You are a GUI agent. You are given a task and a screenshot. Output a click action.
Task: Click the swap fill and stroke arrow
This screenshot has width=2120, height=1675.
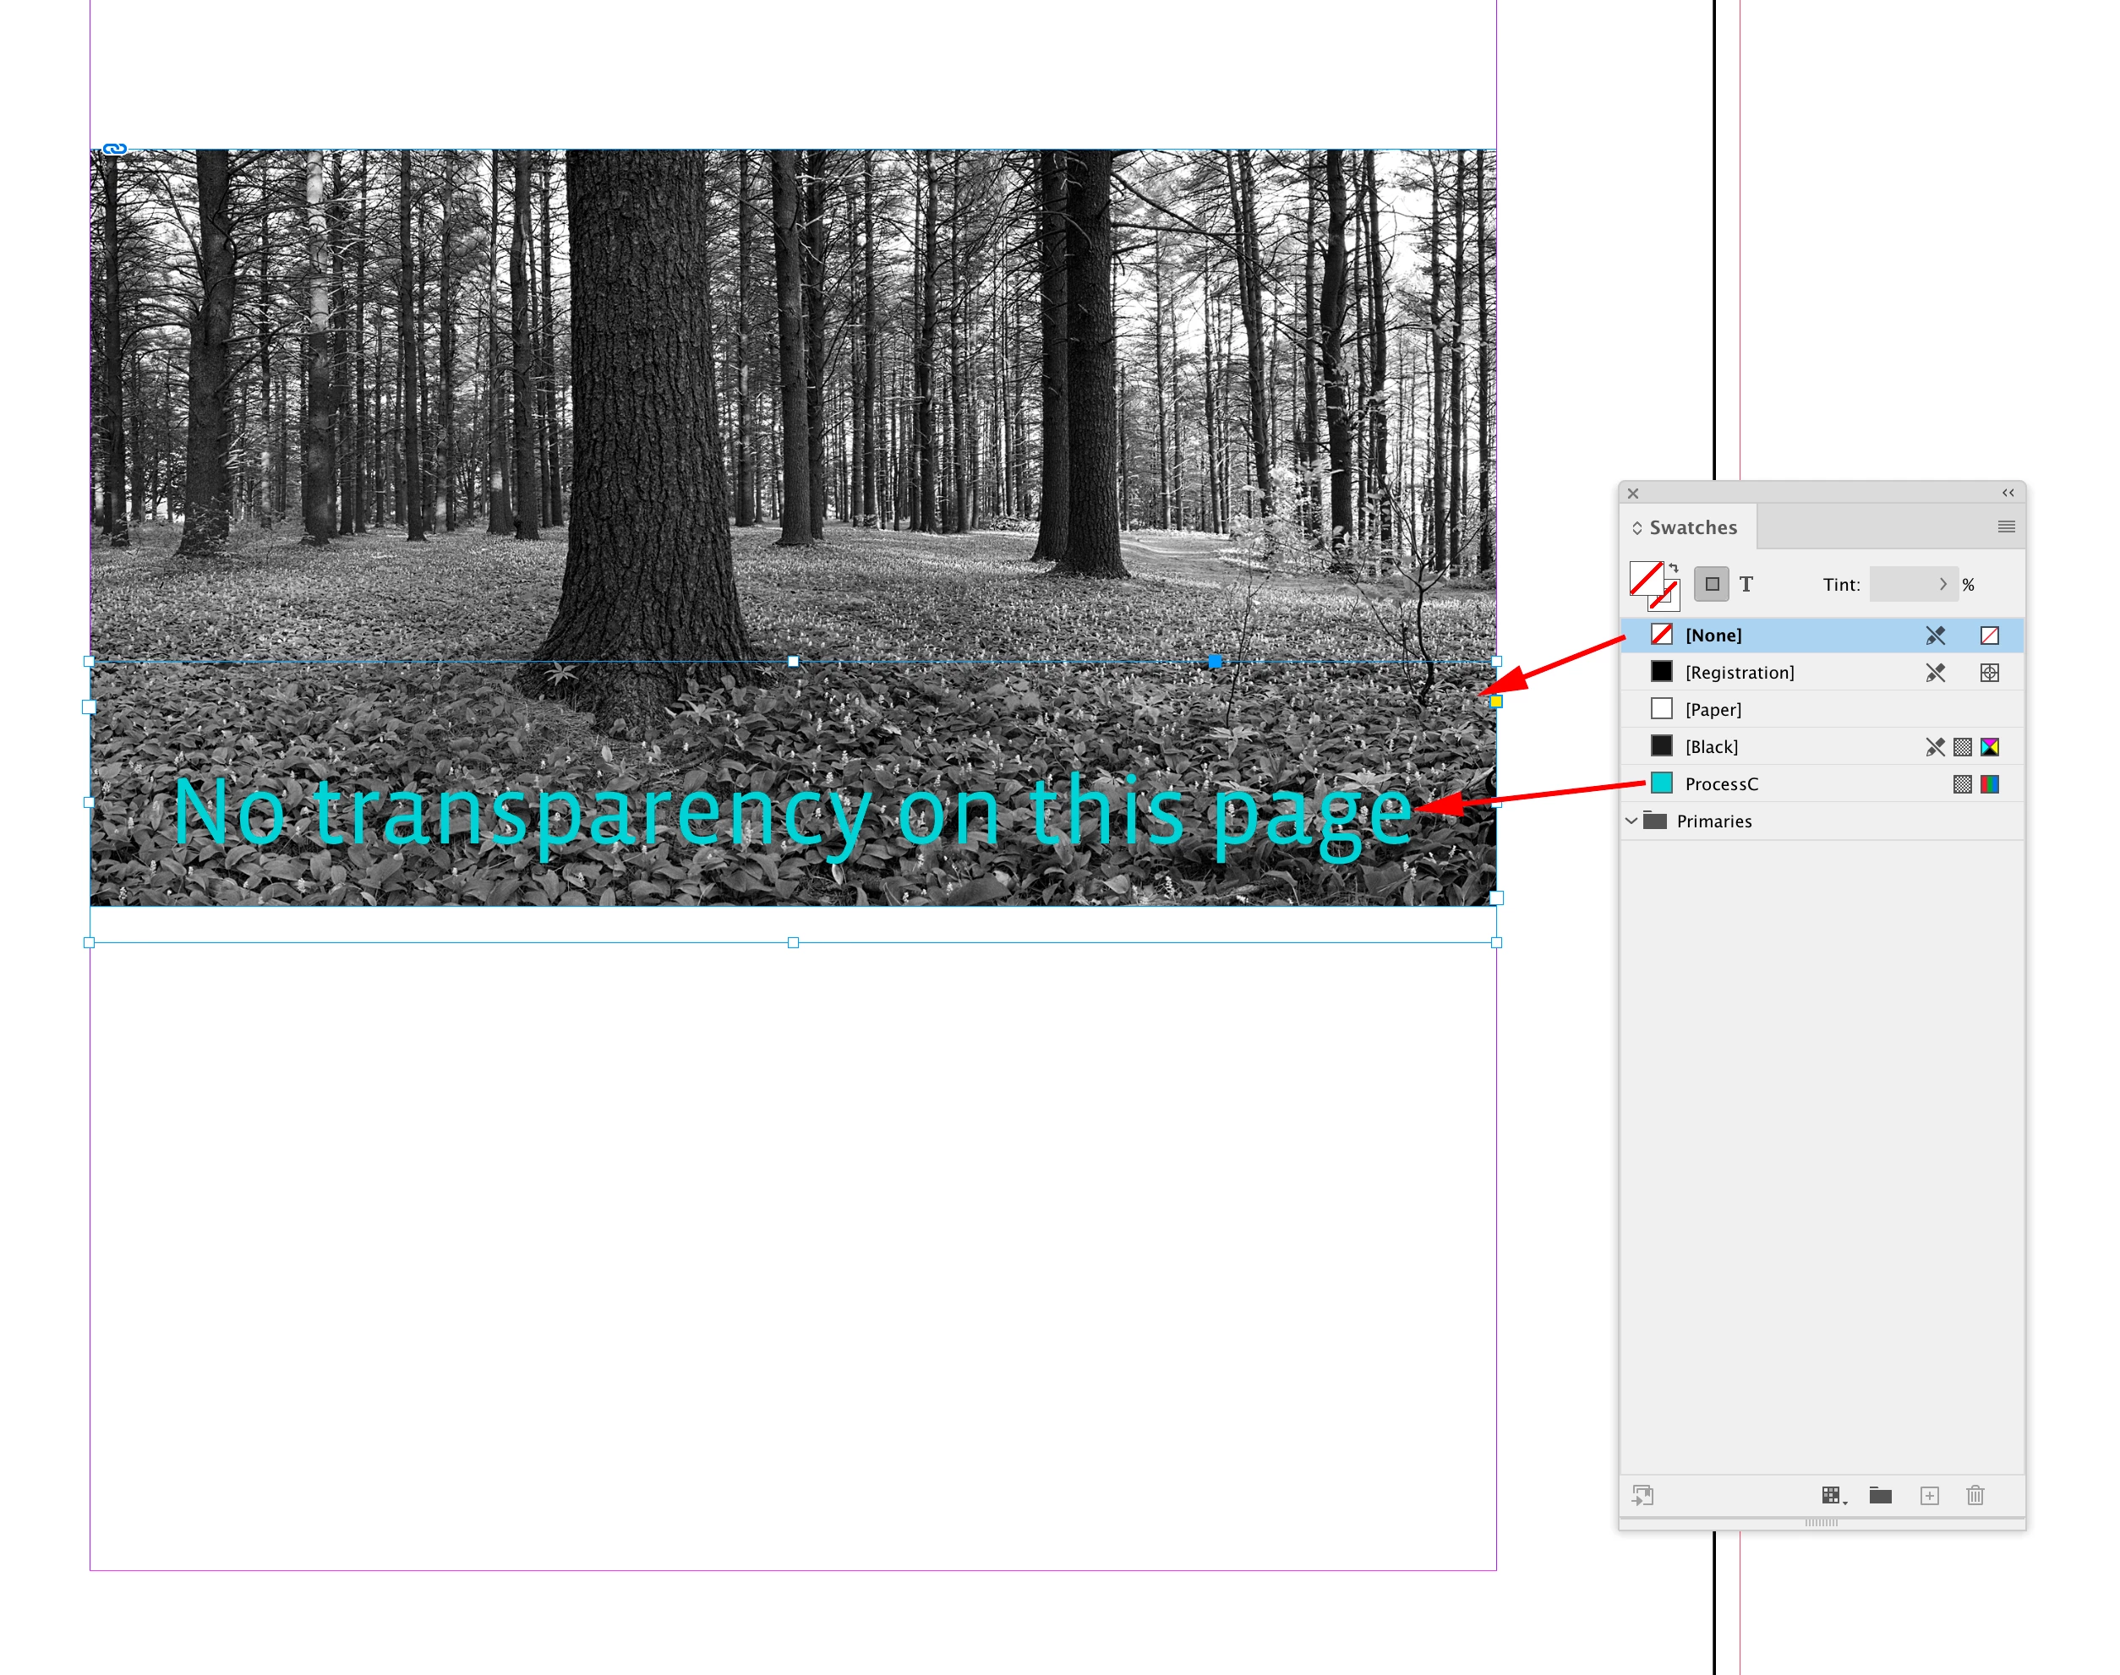[x=1675, y=568]
